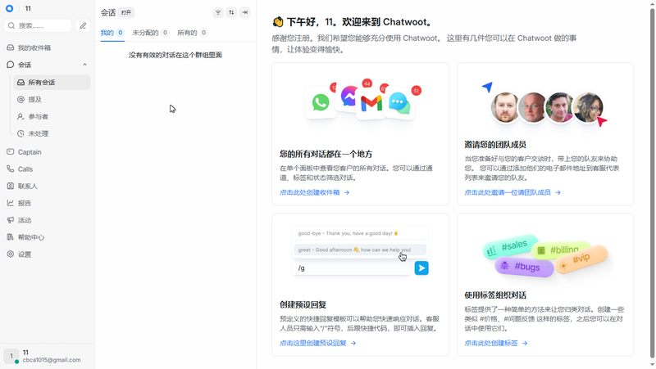Click the 提及 at-sign icon
Image resolution: width=656 pixels, height=369 pixels.
pos(21,99)
